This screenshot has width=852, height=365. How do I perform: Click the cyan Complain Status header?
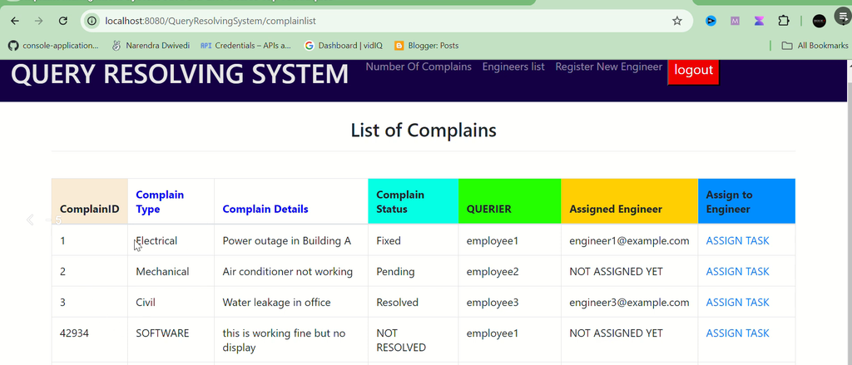413,201
